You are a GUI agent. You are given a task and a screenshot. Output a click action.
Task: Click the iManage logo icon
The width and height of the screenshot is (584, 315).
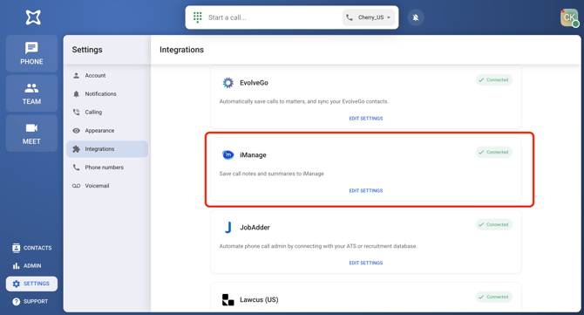click(228, 154)
